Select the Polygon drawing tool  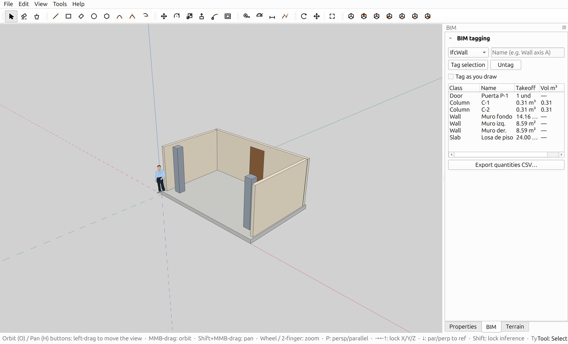click(x=107, y=16)
